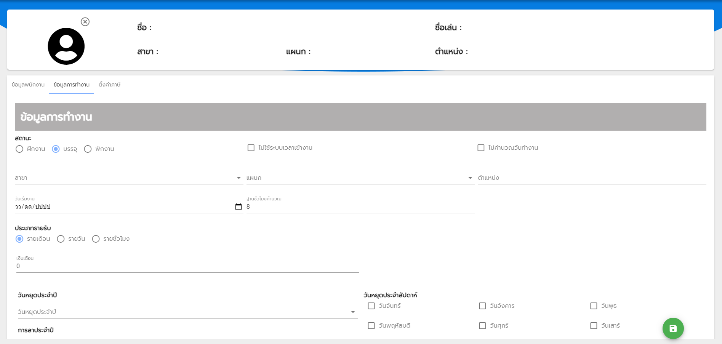Click the ตำแหน่ง input field

click(592, 178)
